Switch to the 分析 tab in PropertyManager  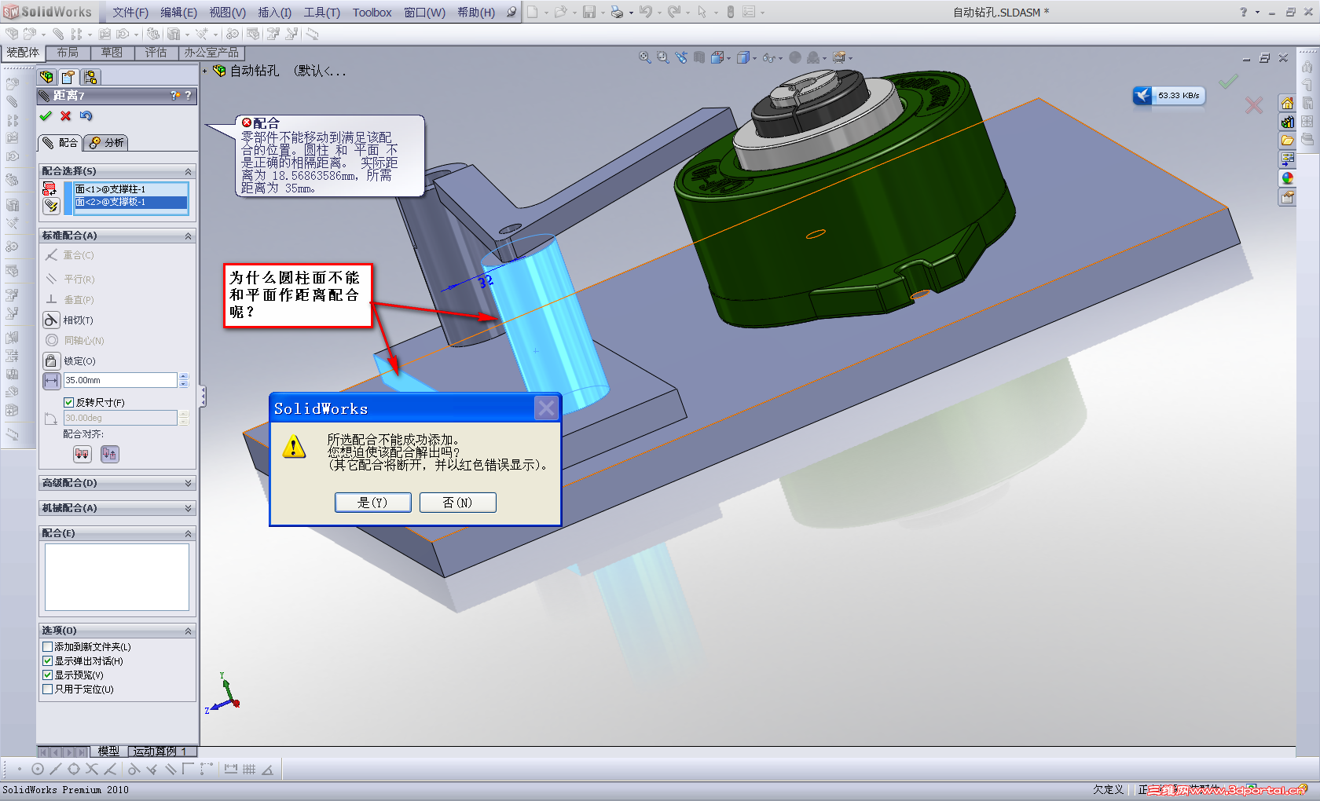point(106,143)
